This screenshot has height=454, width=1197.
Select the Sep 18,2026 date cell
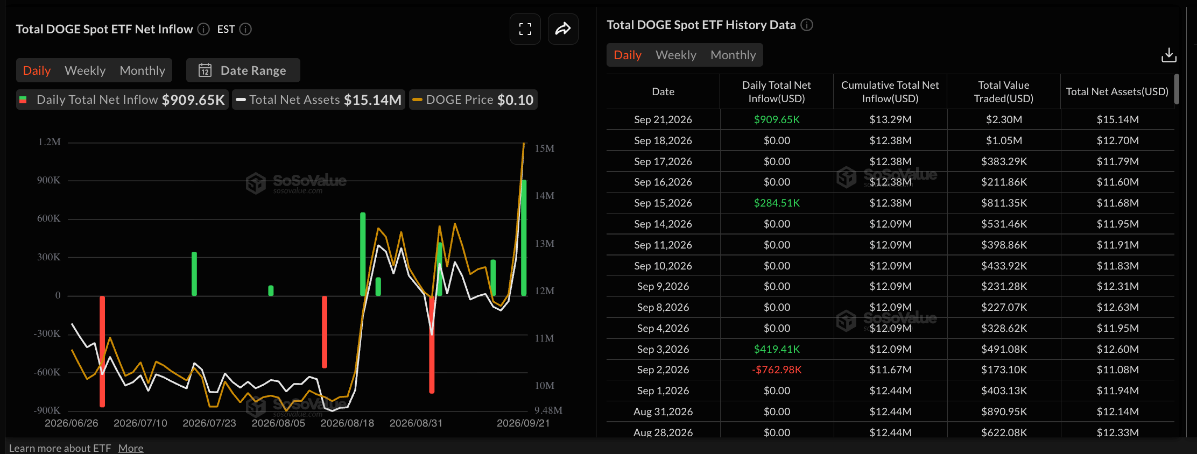tap(663, 140)
